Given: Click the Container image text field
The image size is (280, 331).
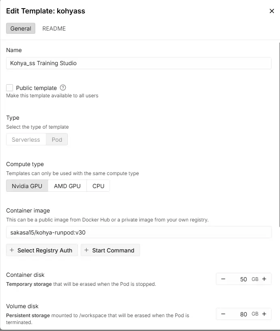Looking at the screenshot, I should point(139,232).
